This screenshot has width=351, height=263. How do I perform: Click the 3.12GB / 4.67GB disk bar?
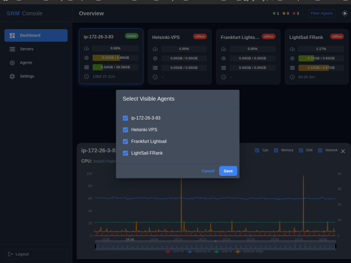321,68
